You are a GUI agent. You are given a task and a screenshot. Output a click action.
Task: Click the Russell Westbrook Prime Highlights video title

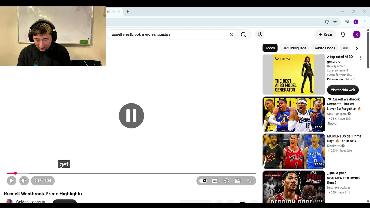43,194
